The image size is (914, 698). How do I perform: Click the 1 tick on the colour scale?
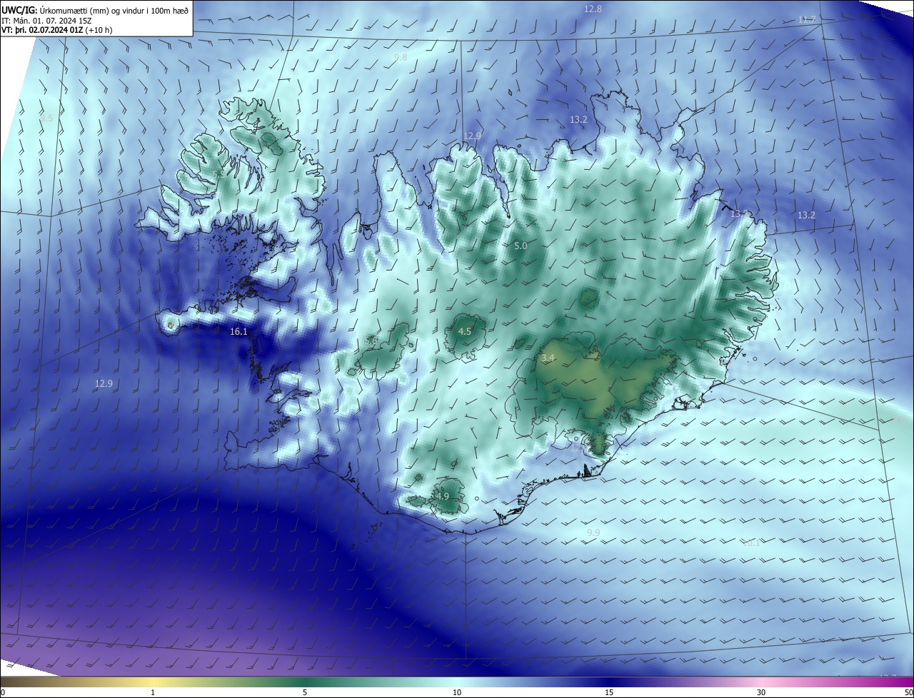pos(153,692)
